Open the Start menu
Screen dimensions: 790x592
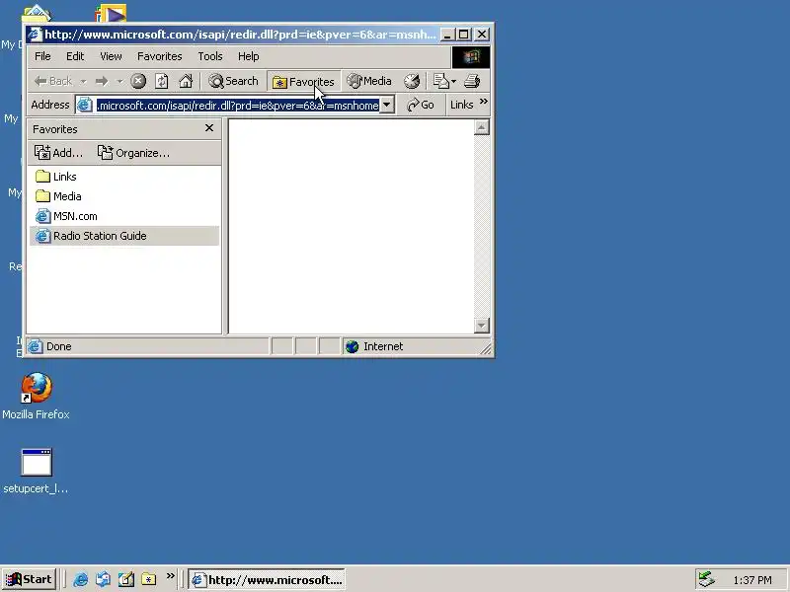point(29,579)
